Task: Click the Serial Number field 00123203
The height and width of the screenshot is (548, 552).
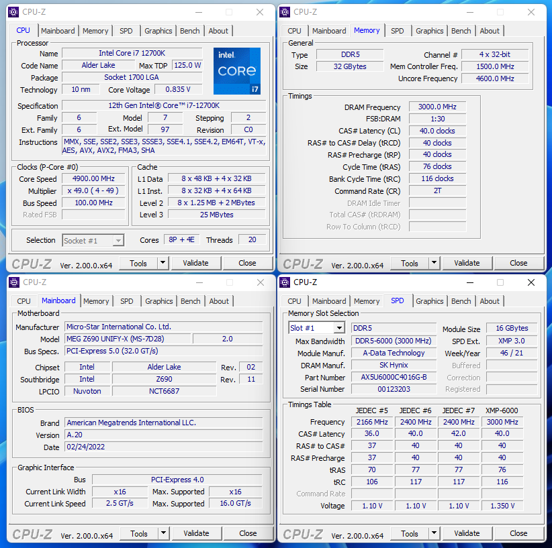Action: 394,389
